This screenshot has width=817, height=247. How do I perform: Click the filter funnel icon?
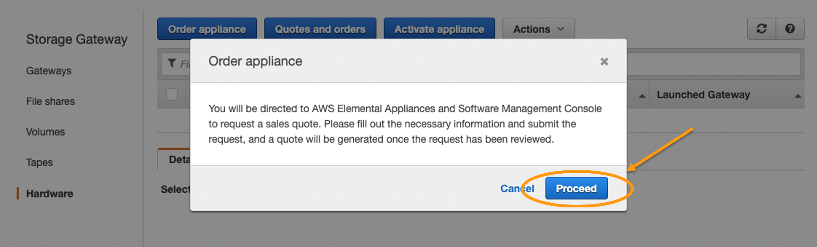(x=171, y=63)
